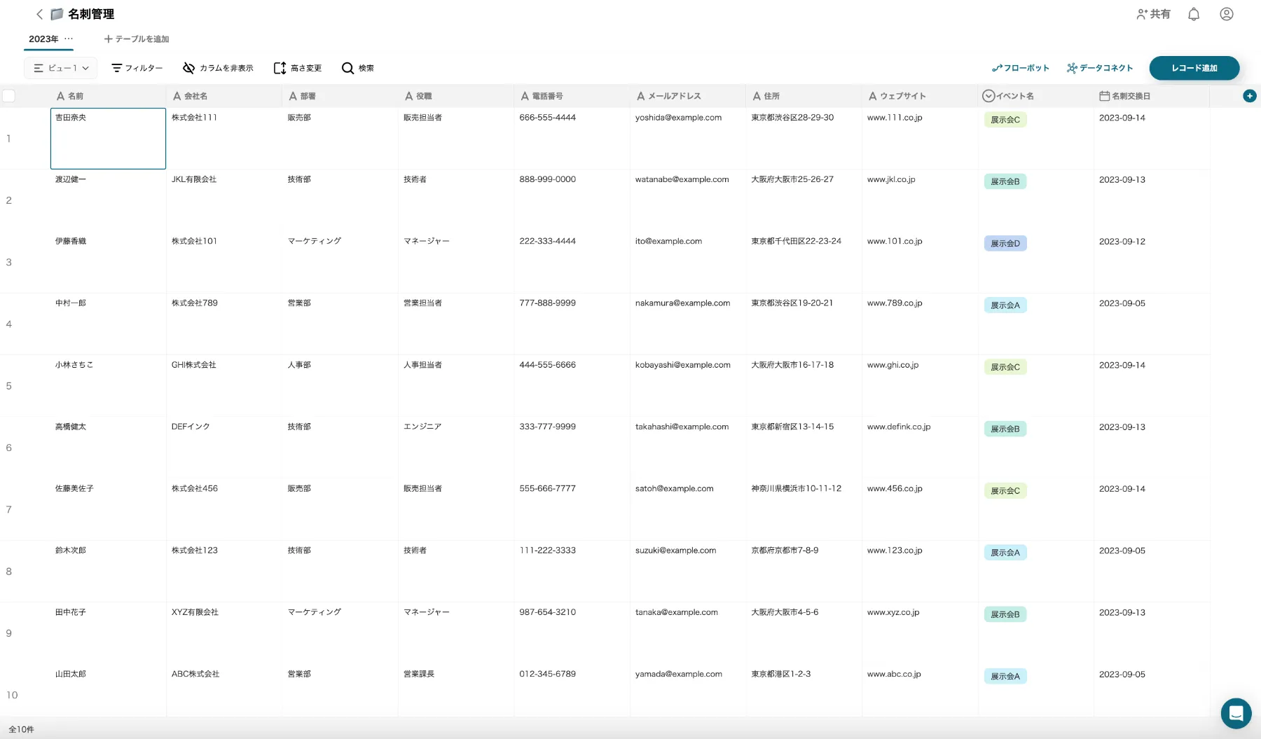Viewport: 1261px width, 739px height.
Task: Open the ellipsis menu next to 2023年
Action: tap(69, 39)
